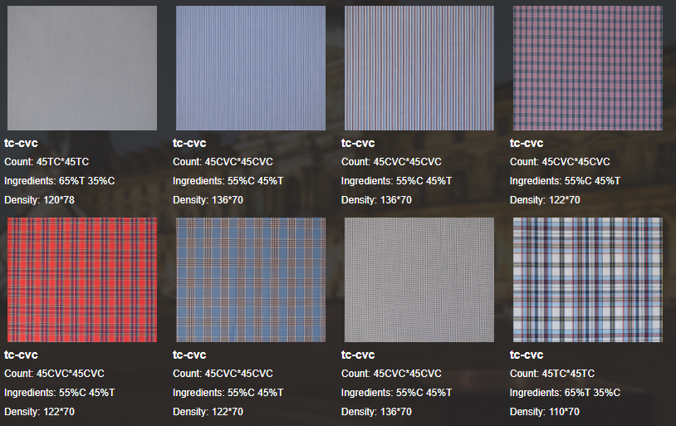Select 'Count: 45CVC*45CVC' under blue plaid fabric
676x426 pixels.
coord(223,374)
